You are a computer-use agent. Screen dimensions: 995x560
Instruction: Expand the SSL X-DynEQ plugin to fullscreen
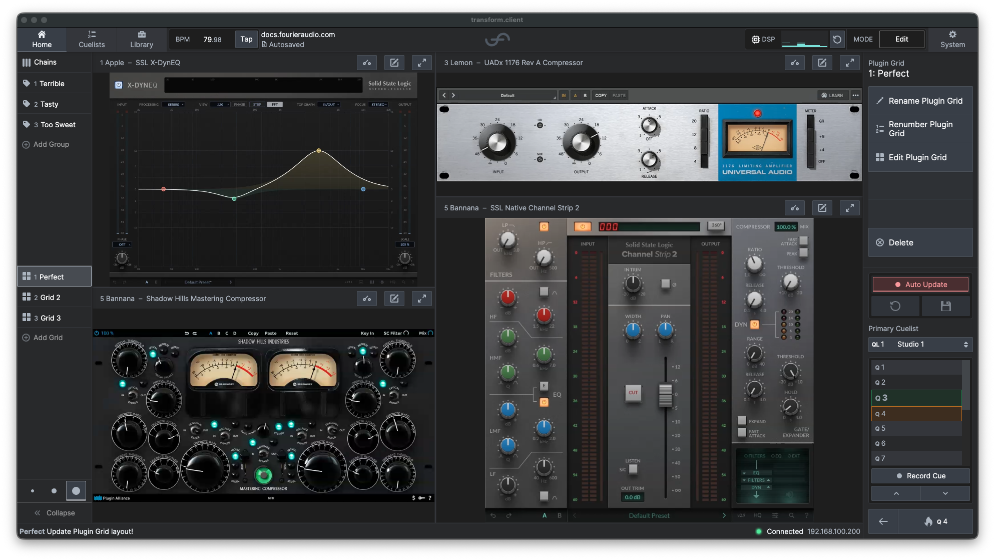coord(422,63)
